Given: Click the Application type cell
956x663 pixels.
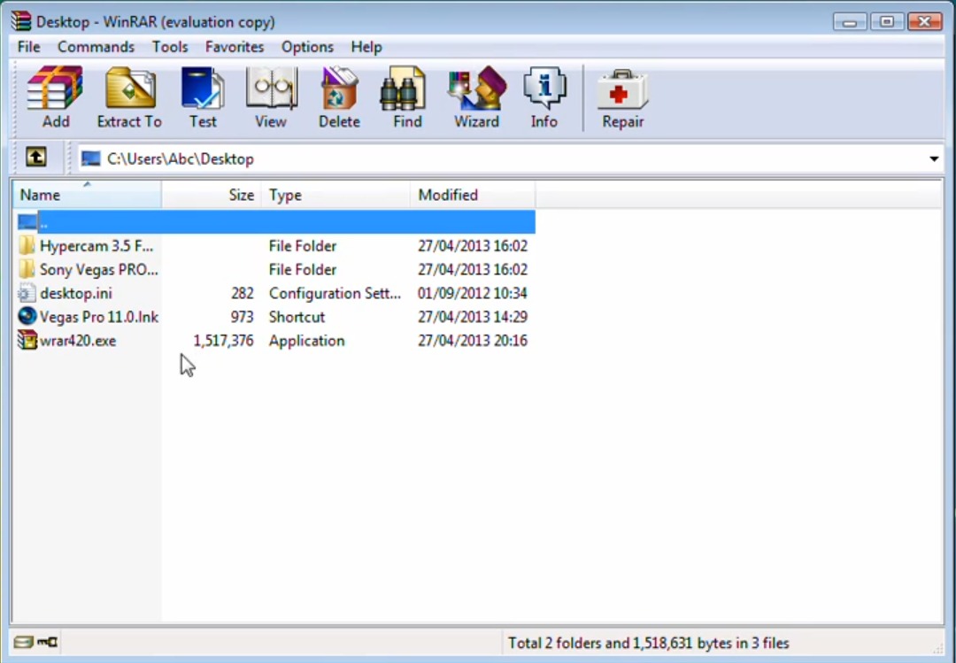Looking at the screenshot, I should tap(306, 341).
